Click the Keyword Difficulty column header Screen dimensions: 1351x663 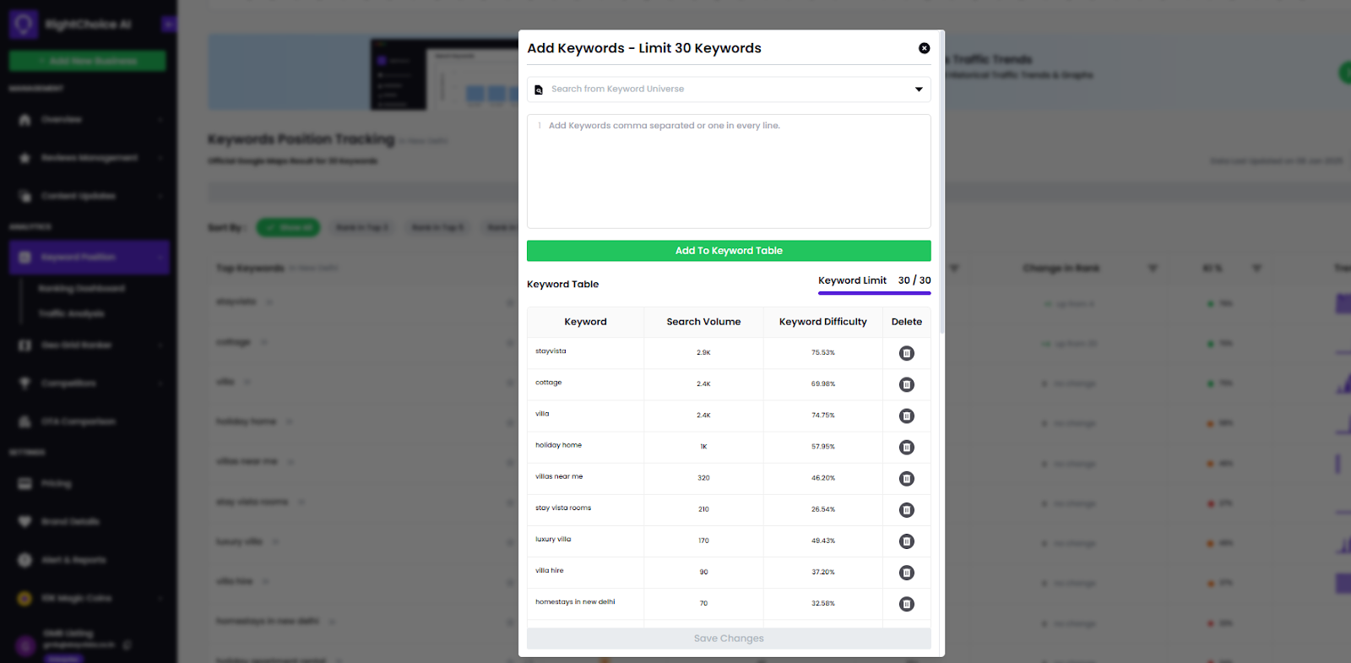pos(822,322)
